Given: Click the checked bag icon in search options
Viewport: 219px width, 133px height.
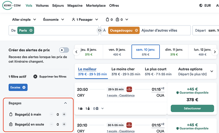Looking at the screenshot, I should (117, 19).
